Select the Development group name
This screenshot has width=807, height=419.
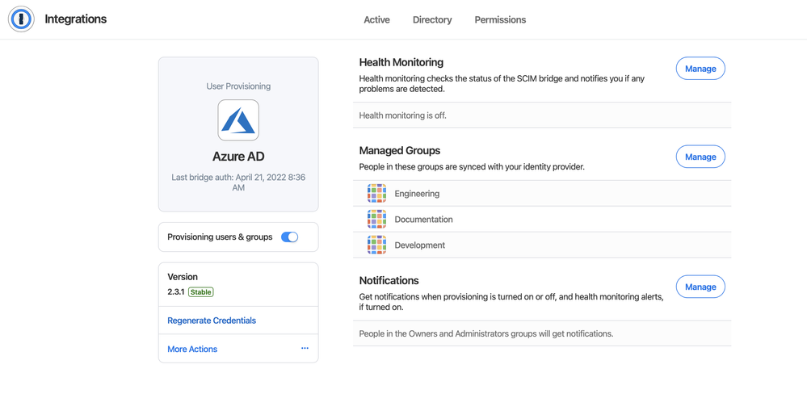pos(420,245)
